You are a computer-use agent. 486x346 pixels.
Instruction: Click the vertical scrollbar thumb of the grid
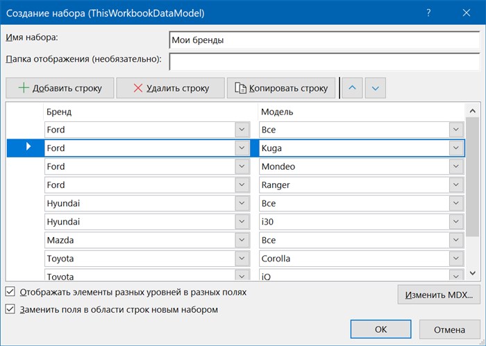472,177
